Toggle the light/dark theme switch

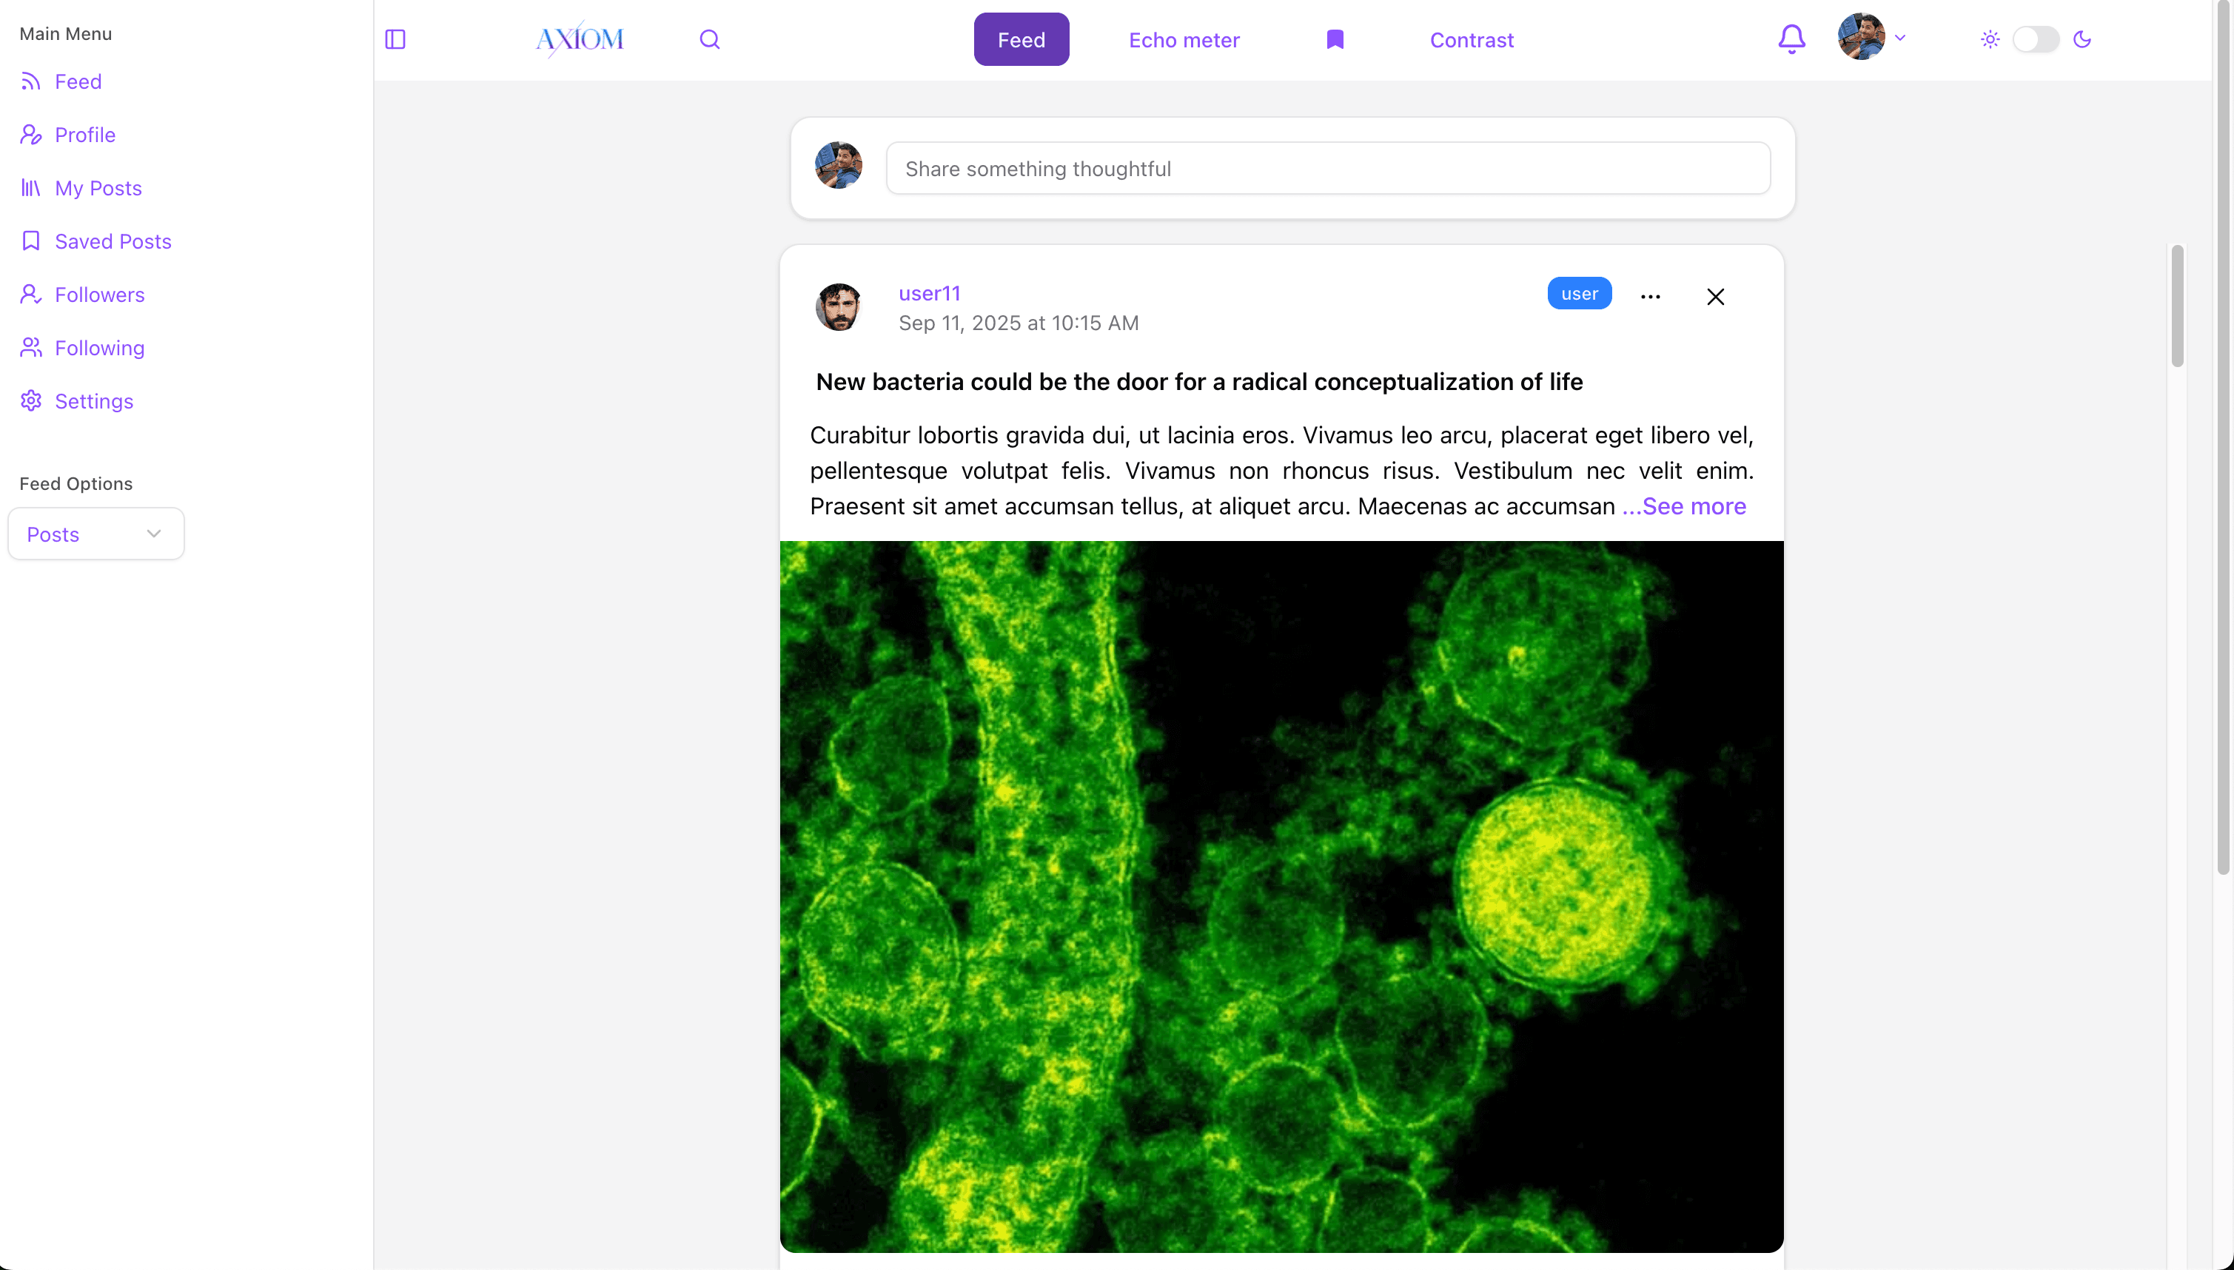2037,39
